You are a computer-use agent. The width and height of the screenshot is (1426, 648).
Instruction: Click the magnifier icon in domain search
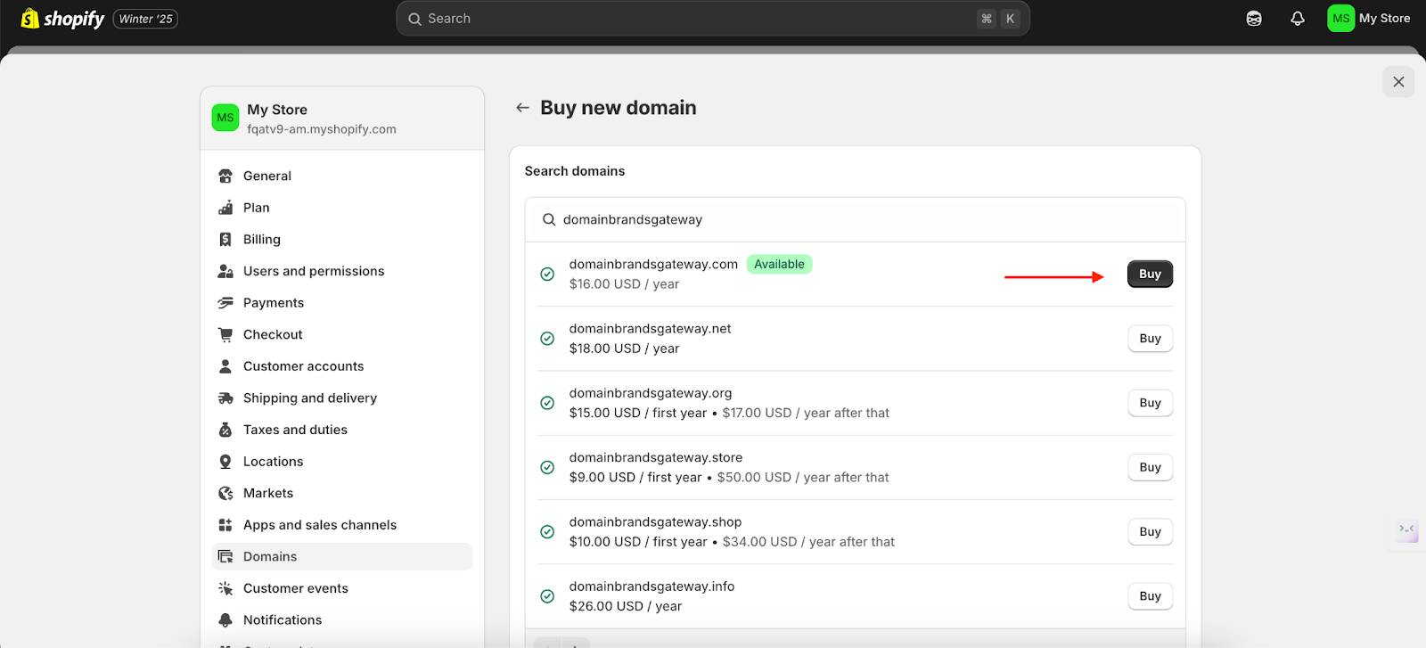point(549,220)
